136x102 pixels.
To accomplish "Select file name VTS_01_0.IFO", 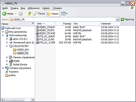I will 47,39.
